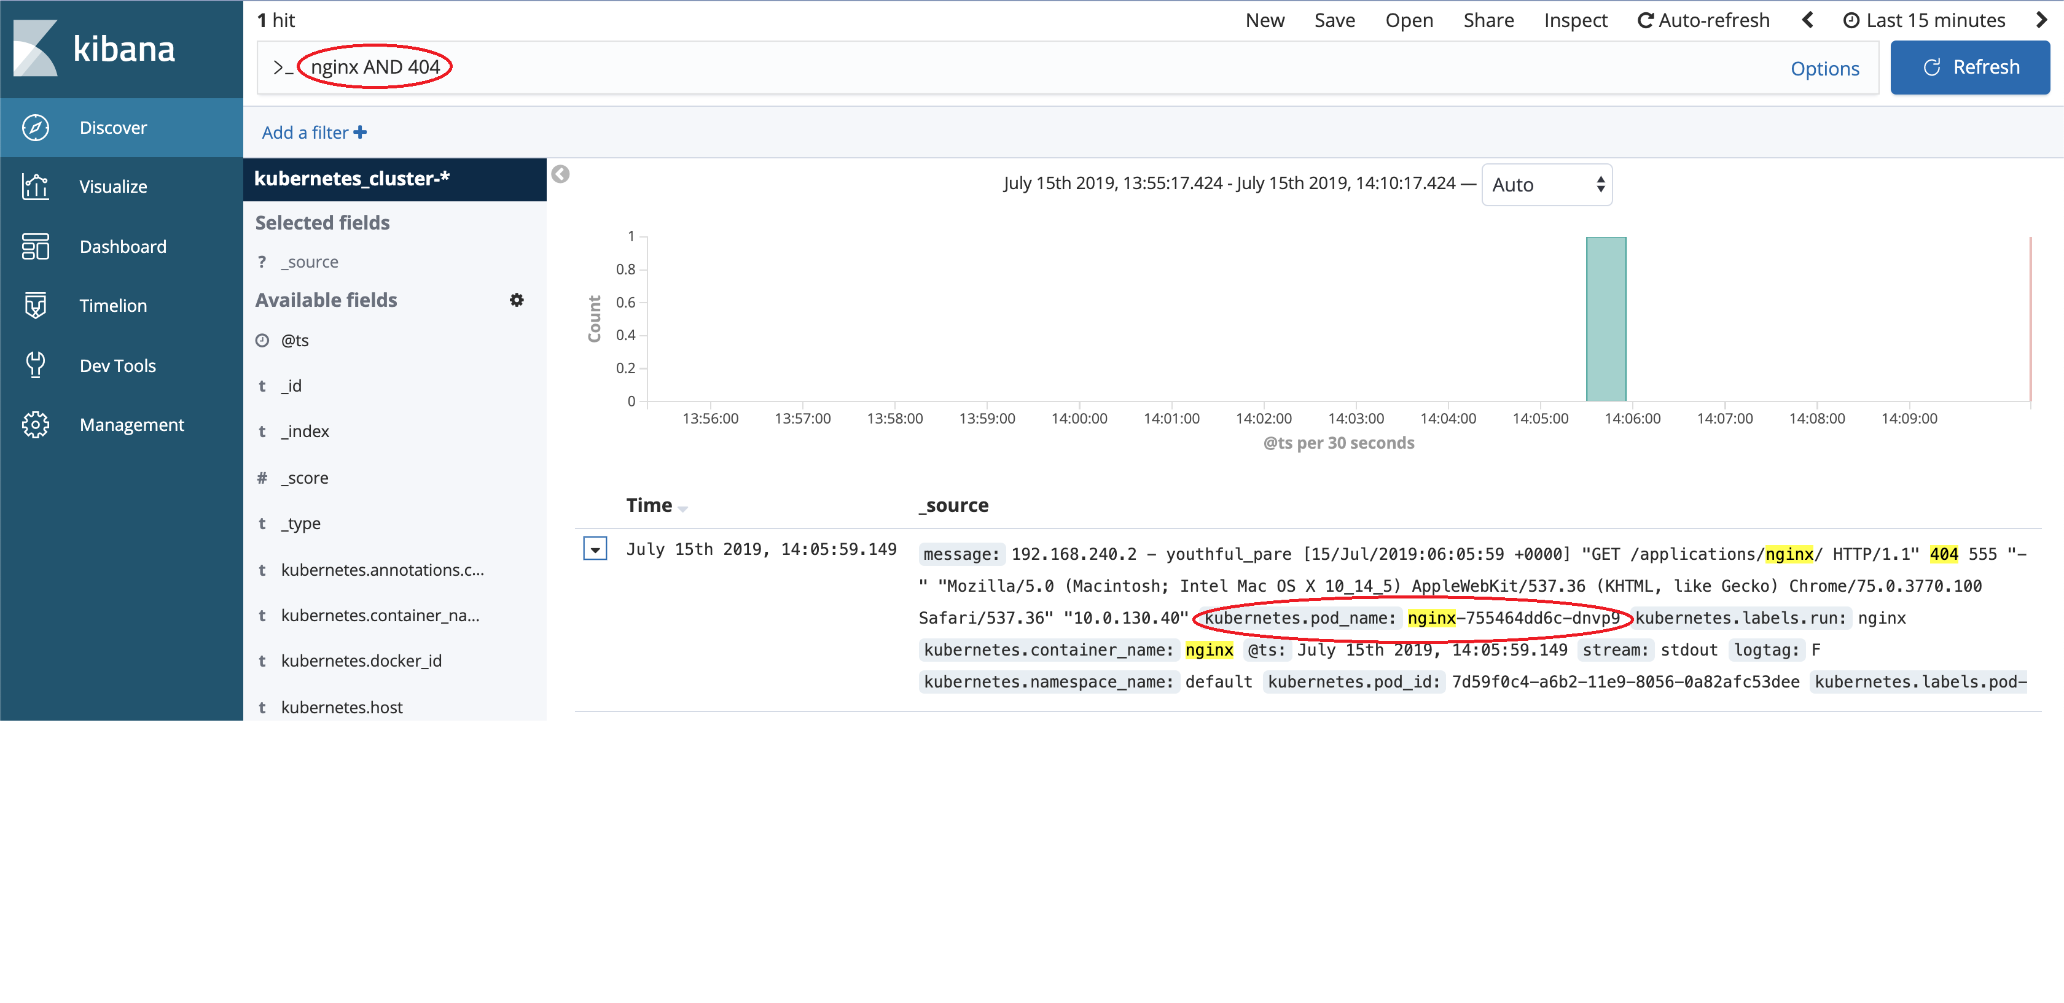Open the Management gear icon
This screenshot has width=2064, height=1003.
(x=35, y=425)
